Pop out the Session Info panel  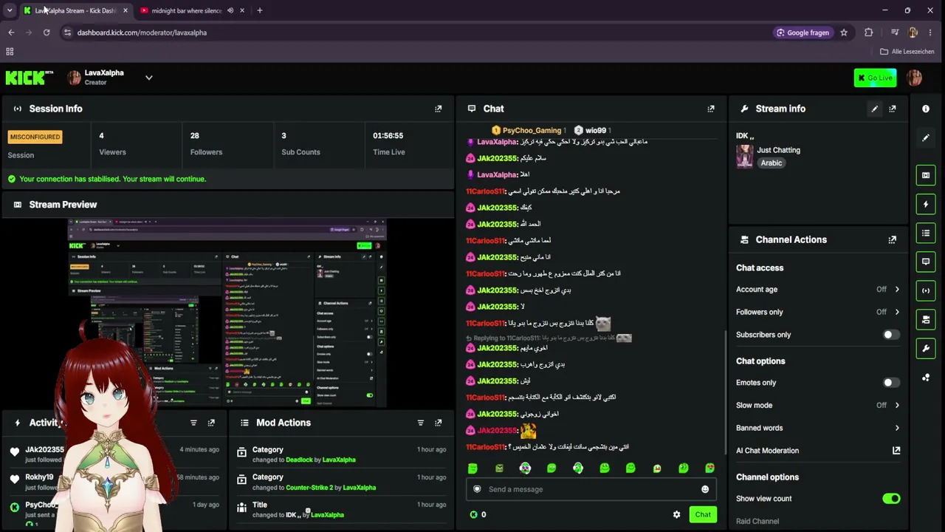[439, 109]
